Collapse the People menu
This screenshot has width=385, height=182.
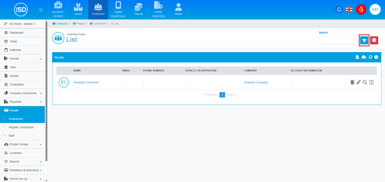click(x=22, y=110)
